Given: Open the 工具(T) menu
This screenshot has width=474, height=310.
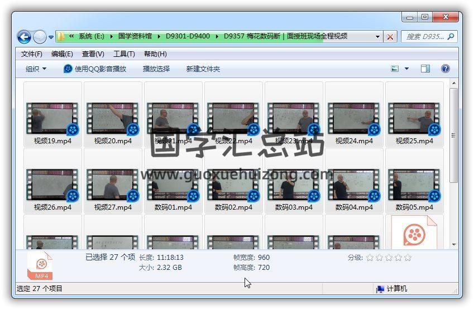Looking at the screenshot, I should (x=124, y=54).
